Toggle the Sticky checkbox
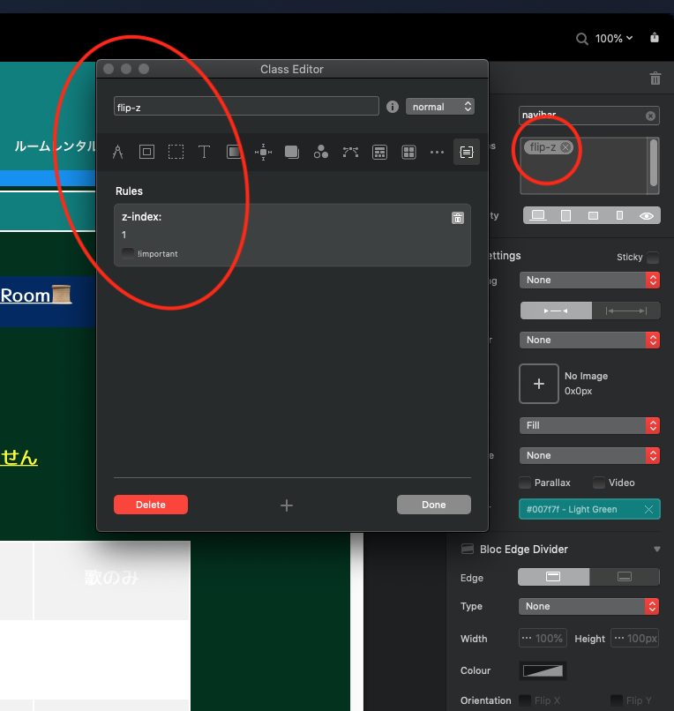The height and width of the screenshot is (711, 674). [653, 258]
